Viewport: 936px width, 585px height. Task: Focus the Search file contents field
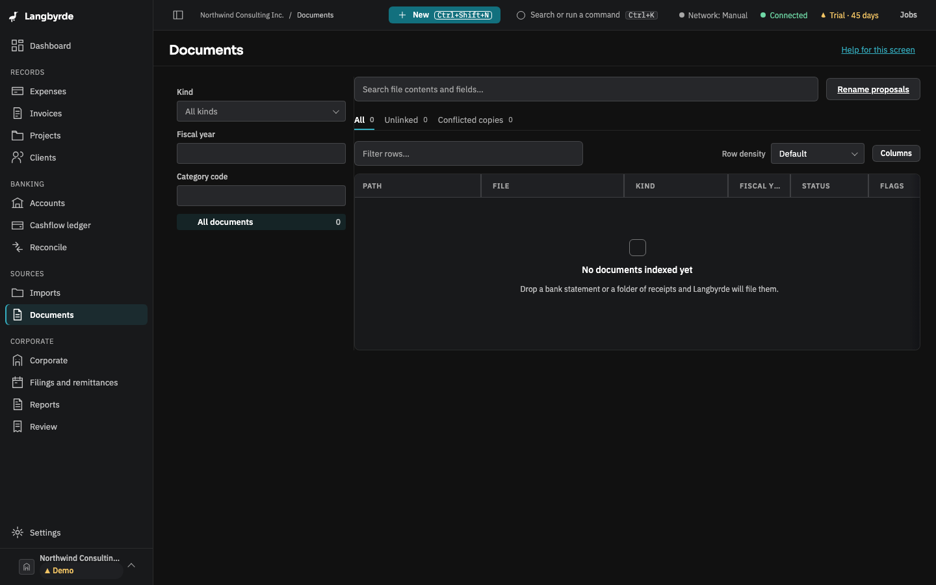coord(586,89)
